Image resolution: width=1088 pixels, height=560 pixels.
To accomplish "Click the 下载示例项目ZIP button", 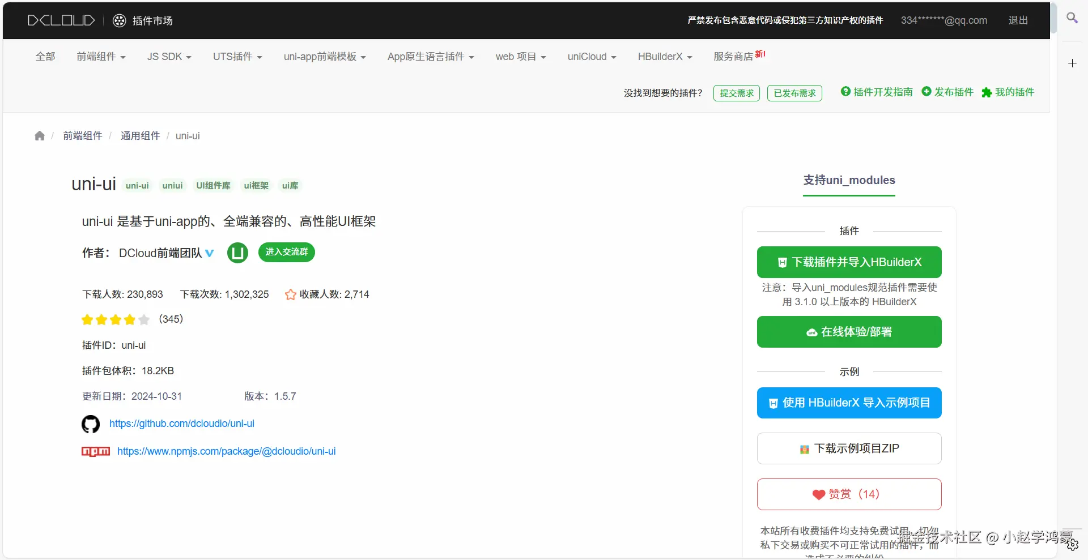I will (849, 448).
